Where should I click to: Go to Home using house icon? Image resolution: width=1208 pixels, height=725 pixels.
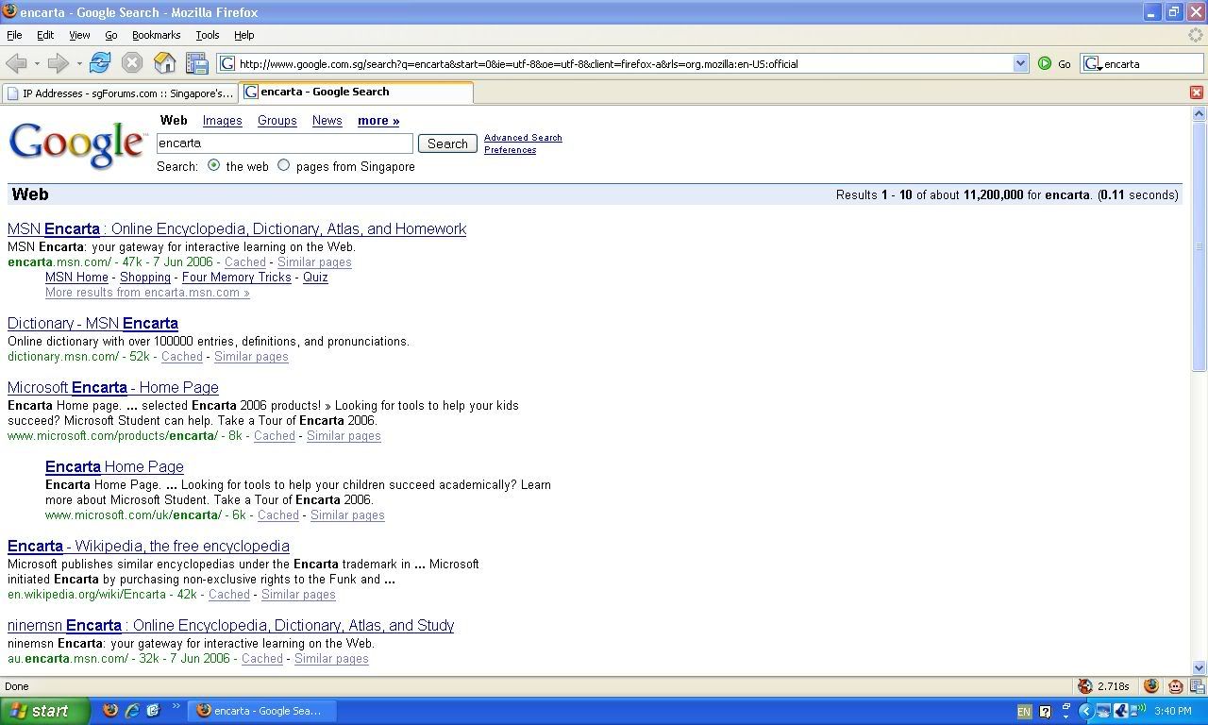[x=165, y=63]
